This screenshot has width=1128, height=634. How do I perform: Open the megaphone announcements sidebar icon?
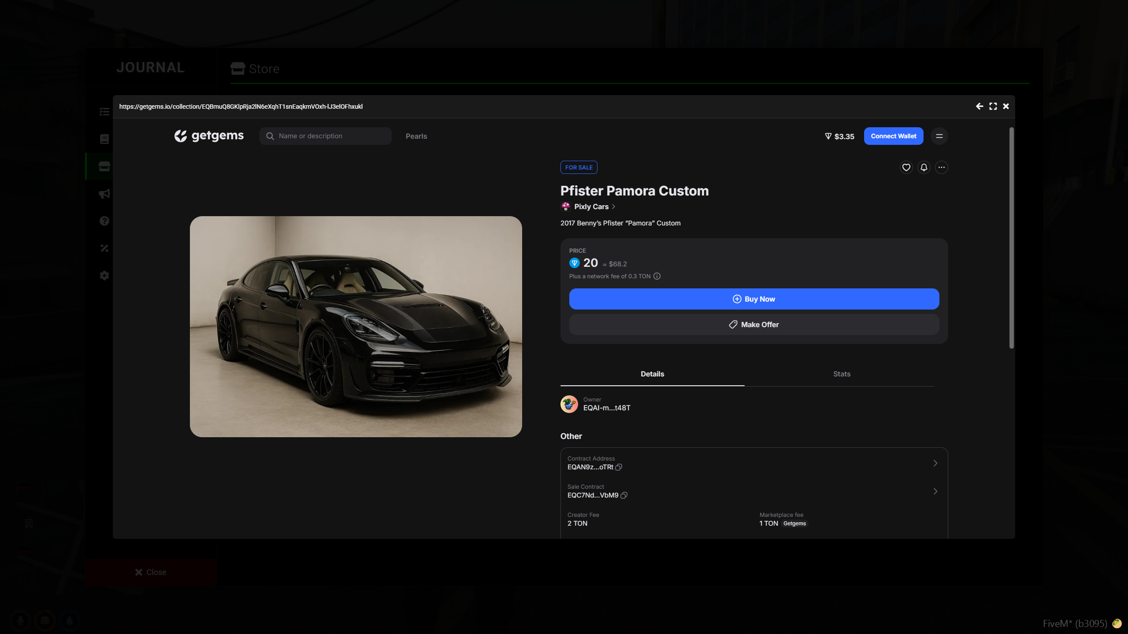[x=104, y=194]
